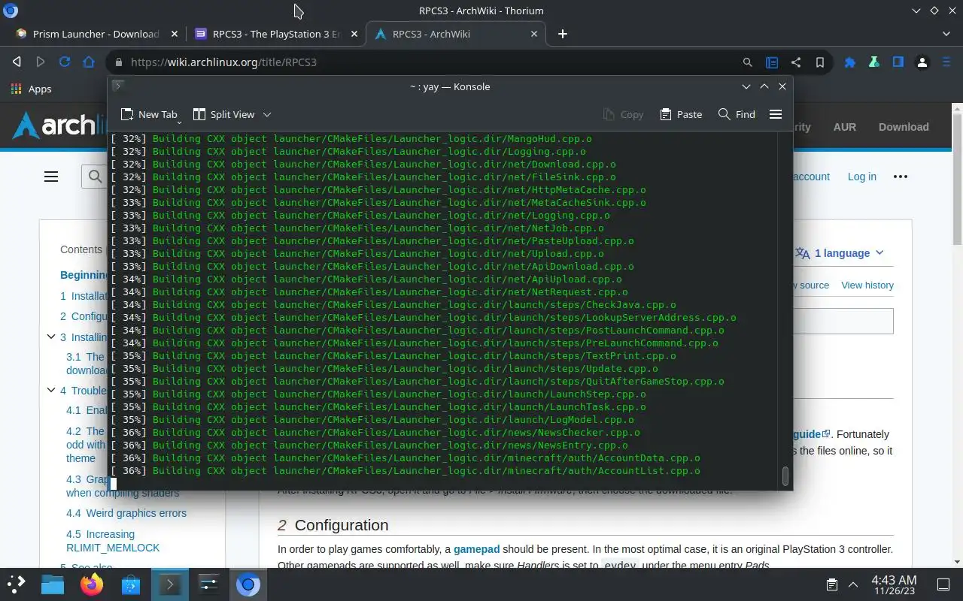This screenshot has height=601, width=963.
Task: Open System Settings from taskbar
Action: [209, 584]
